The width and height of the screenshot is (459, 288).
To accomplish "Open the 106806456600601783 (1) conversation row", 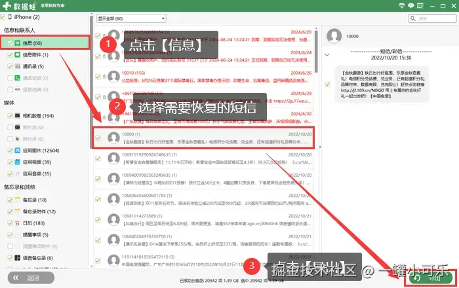I will (x=203, y=199).
